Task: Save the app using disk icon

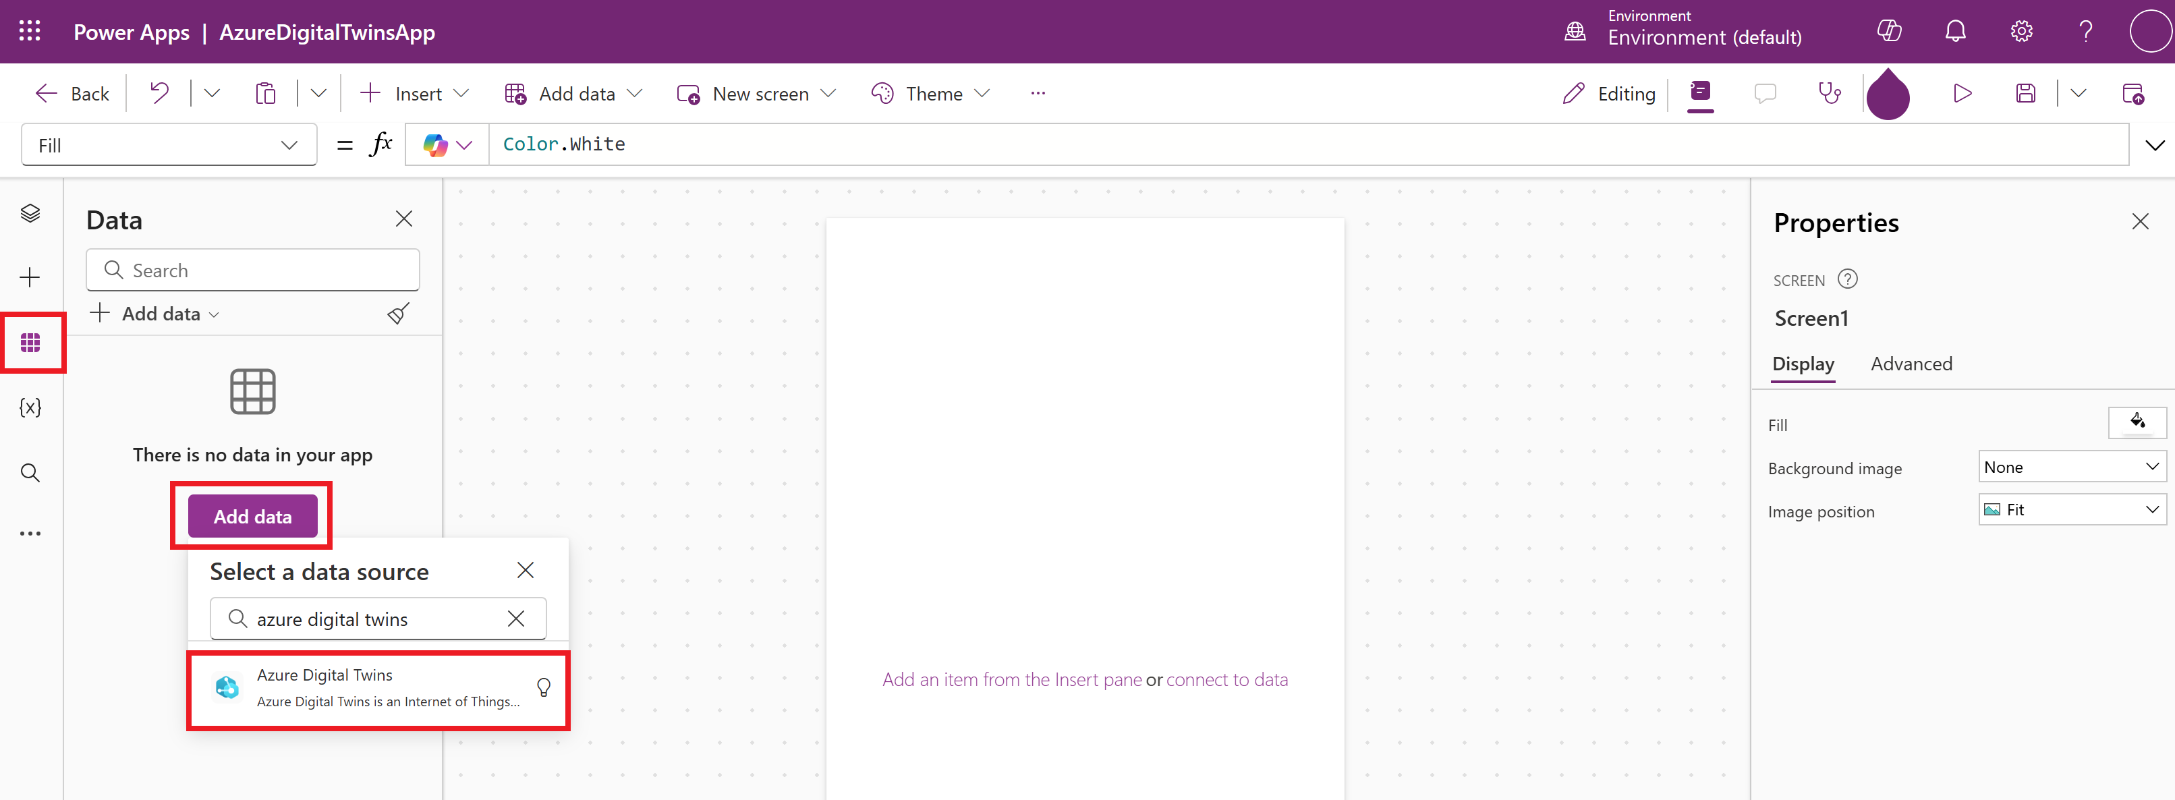Action: tap(2025, 94)
